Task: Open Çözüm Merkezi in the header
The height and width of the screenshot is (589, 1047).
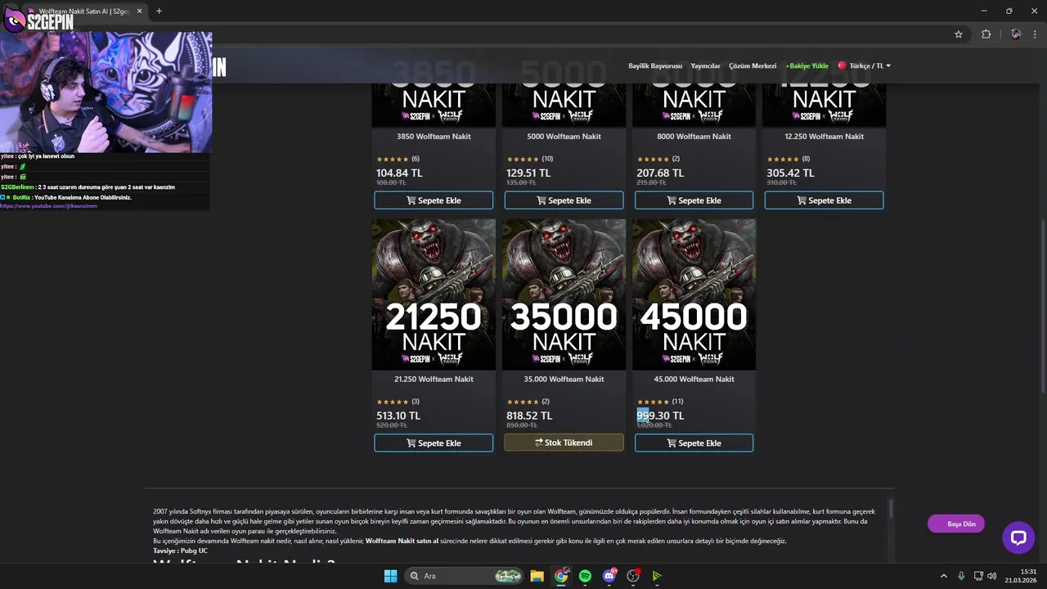Action: [x=753, y=65]
